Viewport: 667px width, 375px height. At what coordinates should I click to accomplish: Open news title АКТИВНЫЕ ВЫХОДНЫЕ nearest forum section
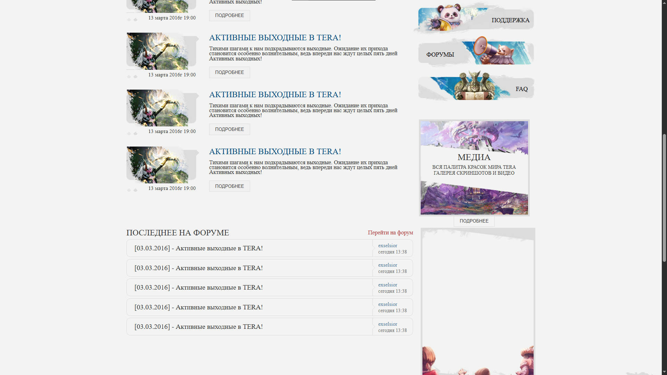click(275, 151)
